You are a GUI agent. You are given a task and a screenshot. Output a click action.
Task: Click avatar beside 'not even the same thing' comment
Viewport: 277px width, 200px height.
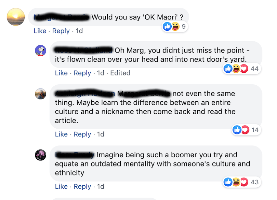pos(40,94)
